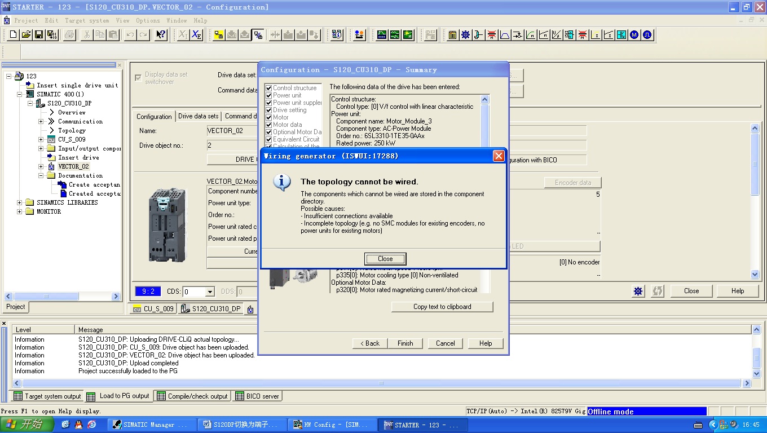The image size is (767, 433).
Task: Open the Options menu
Action: click(148, 20)
